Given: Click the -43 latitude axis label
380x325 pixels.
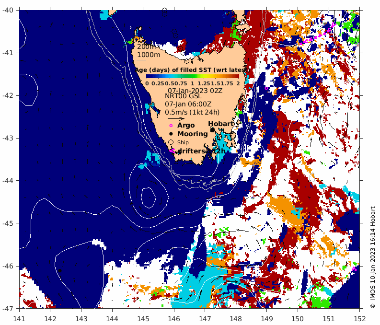Looking at the screenshot, I should [x=8, y=138].
